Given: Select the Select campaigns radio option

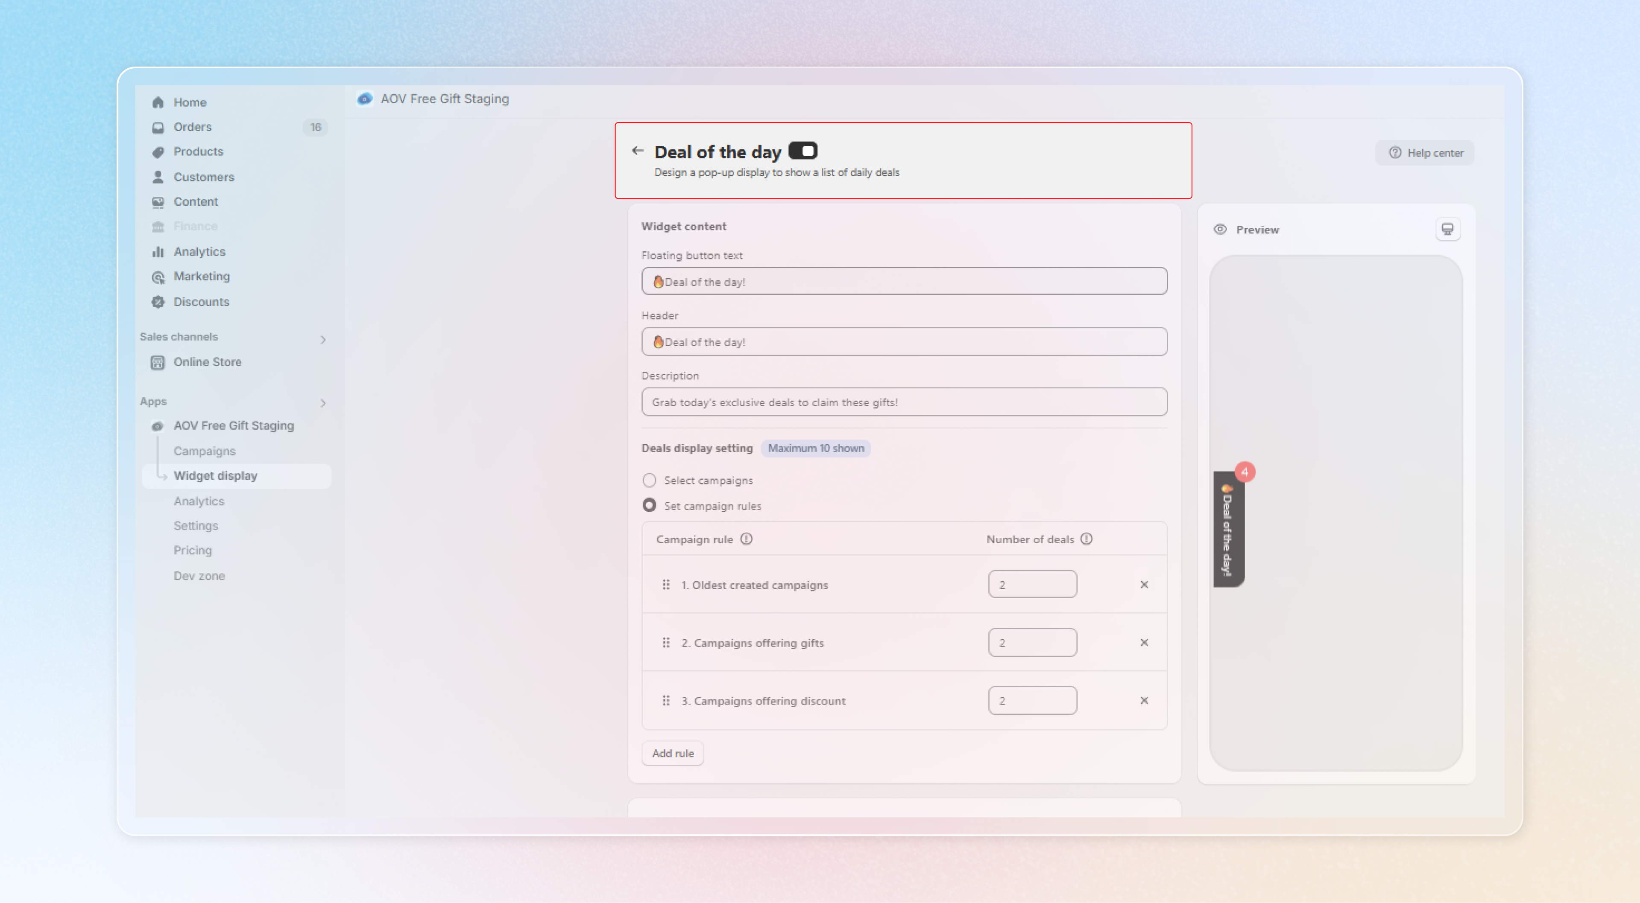Looking at the screenshot, I should [649, 480].
